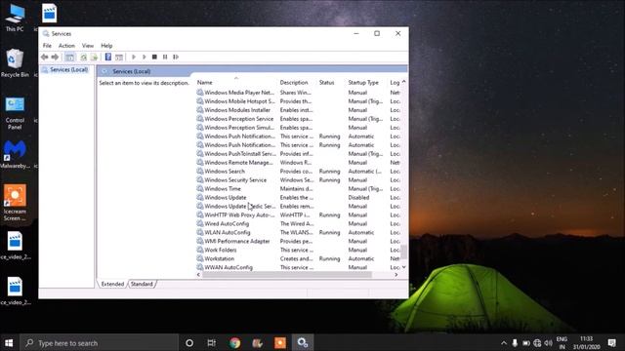The image size is (625, 351).
Task: Open Icecream Screen Recorder desktop shortcut
Action: [x=15, y=203]
